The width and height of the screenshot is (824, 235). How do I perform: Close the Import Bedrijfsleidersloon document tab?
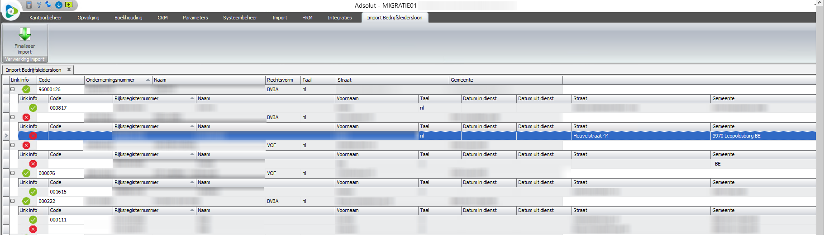click(69, 70)
